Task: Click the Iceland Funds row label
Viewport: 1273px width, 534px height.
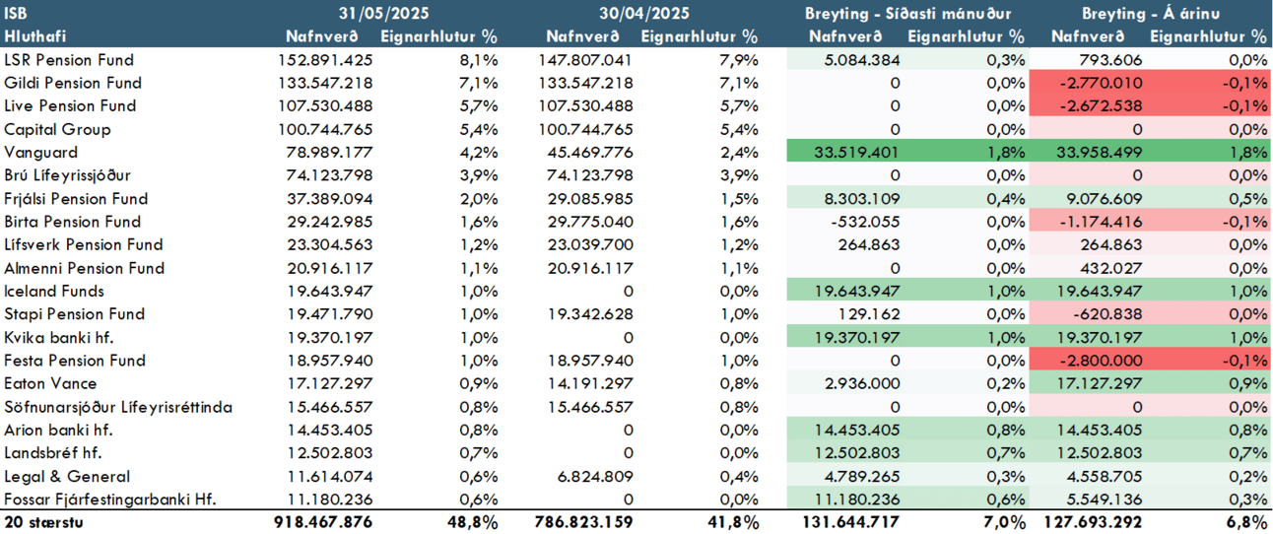Action: click(54, 291)
